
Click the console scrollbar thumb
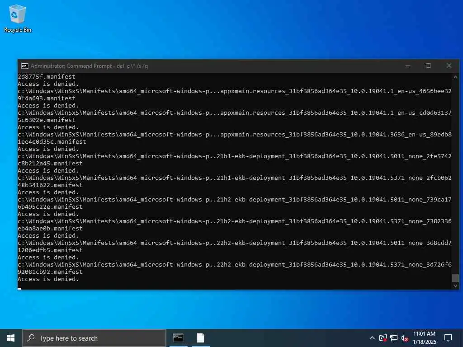pos(455,278)
